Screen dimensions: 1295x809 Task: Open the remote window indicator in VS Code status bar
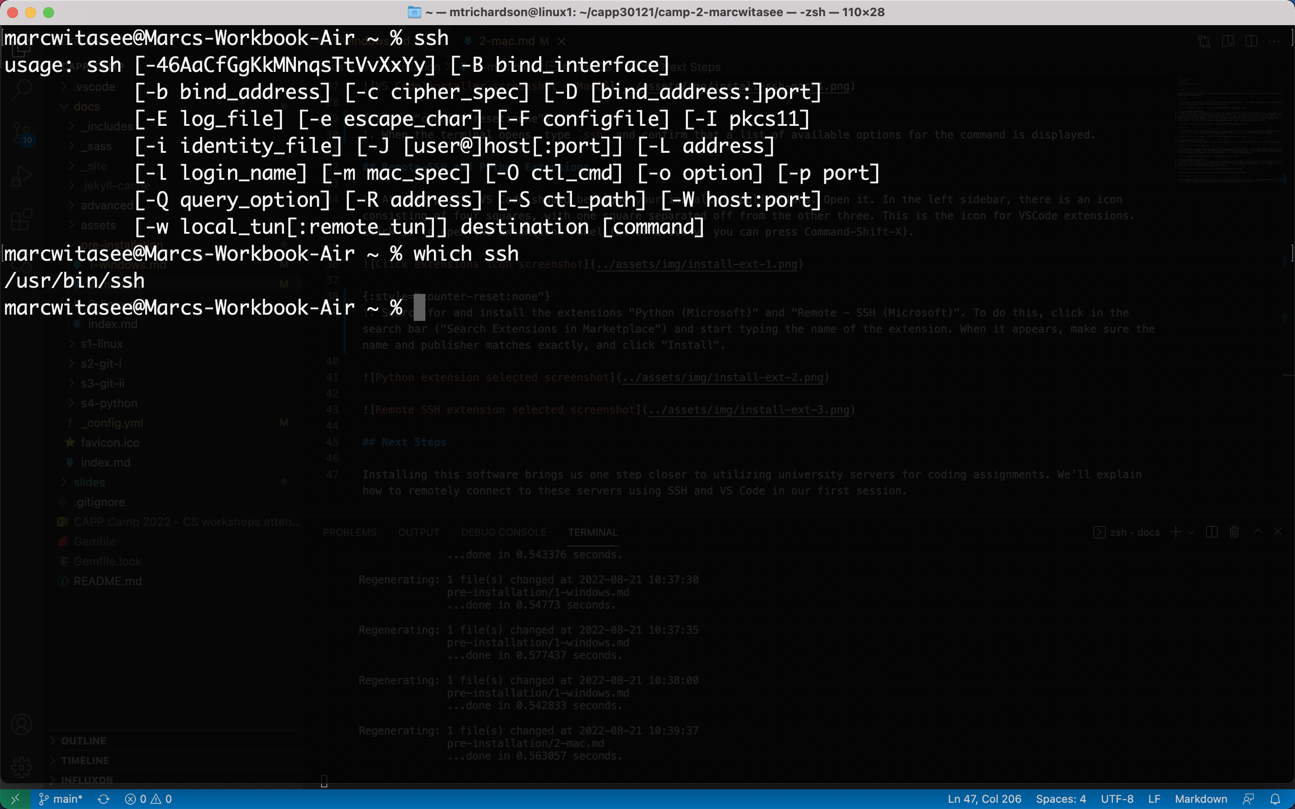tap(15, 799)
